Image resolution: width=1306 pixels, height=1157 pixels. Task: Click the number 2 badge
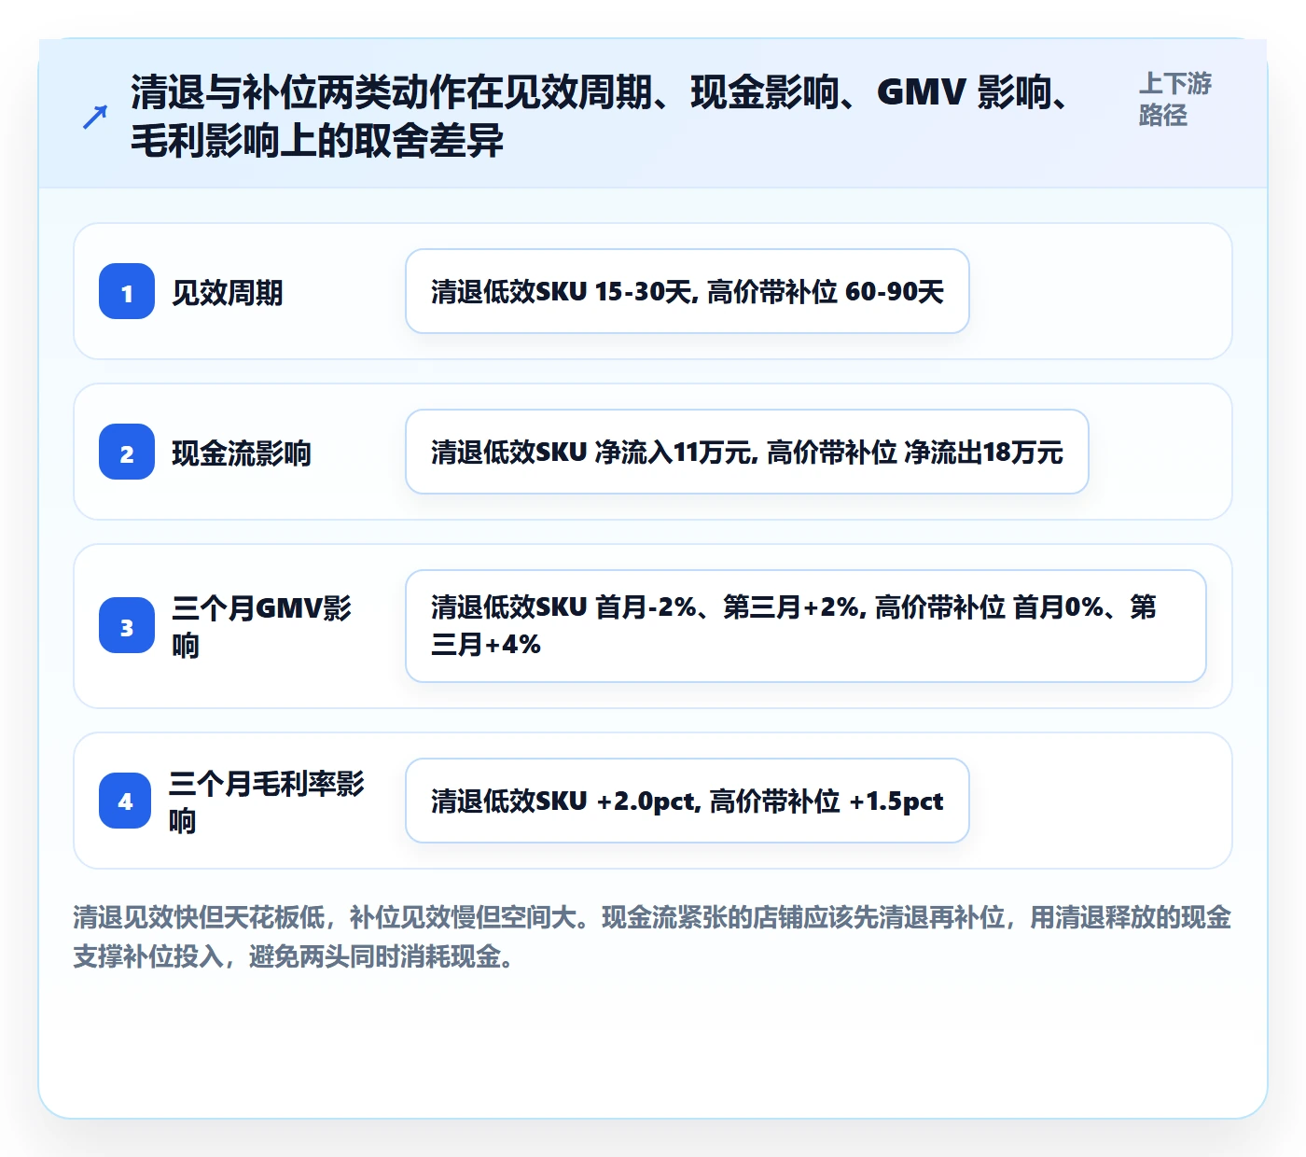[127, 452]
